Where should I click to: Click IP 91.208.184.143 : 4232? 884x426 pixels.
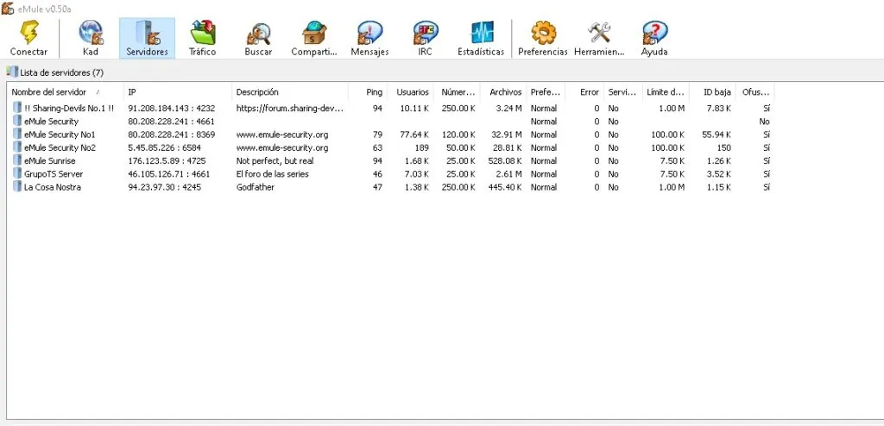tap(172, 108)
